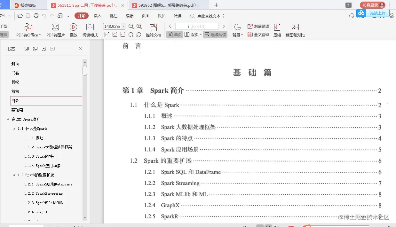The height and width of the screenshot is (227, 396).
Task: Open 全文翻译 full-text translation
Action: tap(258, 35)
